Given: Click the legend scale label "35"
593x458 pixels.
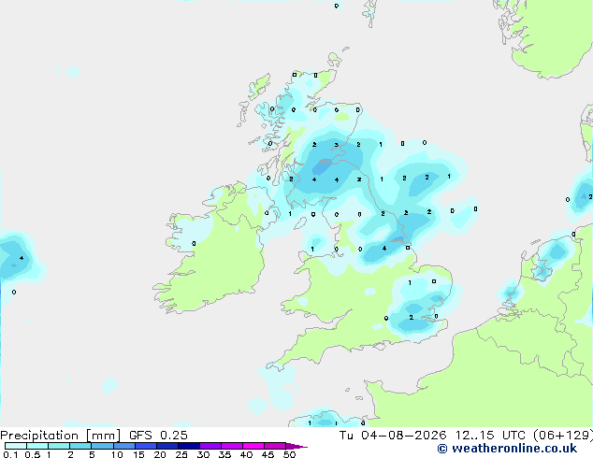Looking at the screenshot, I should 224,454.
